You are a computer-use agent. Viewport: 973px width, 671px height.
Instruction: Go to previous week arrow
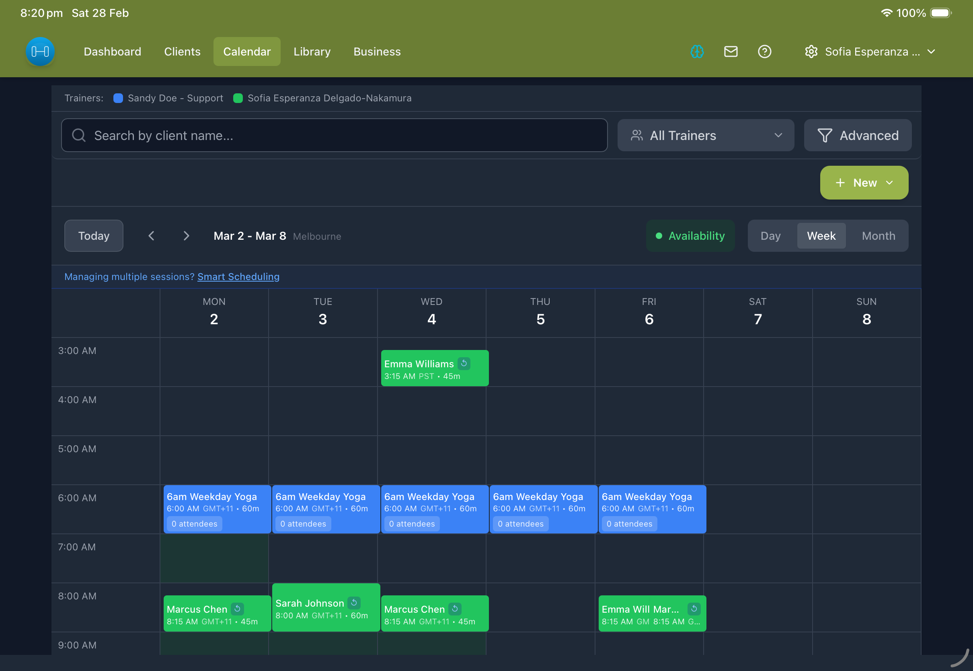(152, 236)
